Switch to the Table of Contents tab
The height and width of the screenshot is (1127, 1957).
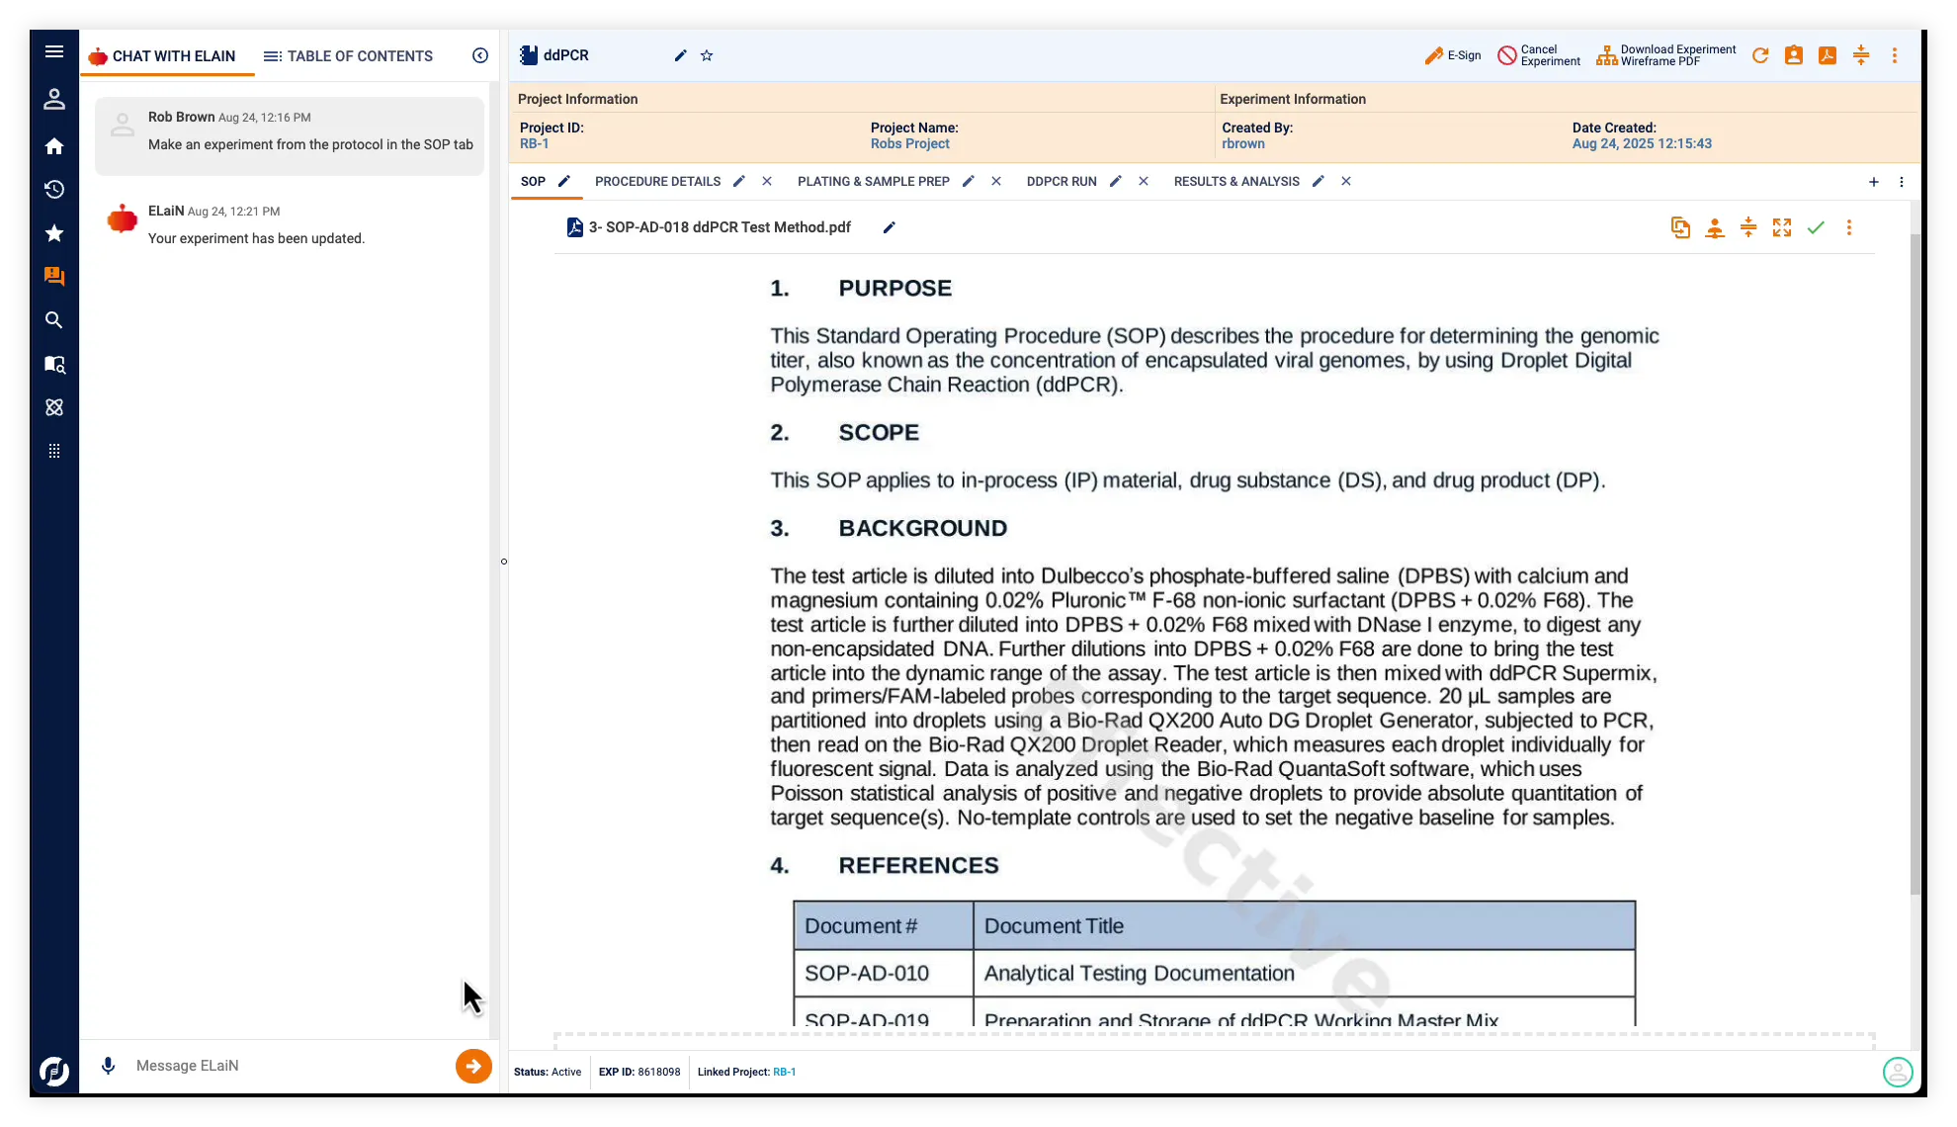[x=348, y=56]
